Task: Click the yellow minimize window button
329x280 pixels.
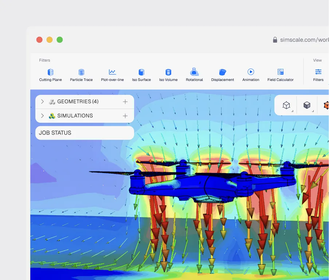Action: coord(50,40)
